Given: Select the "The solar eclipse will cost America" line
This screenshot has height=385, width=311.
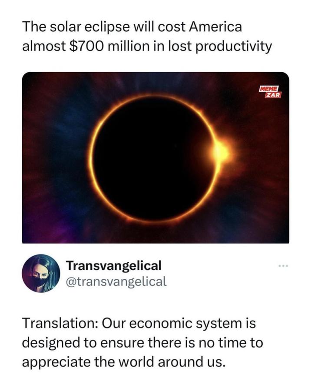Looking at the screenshot, I should pos(132,27).
